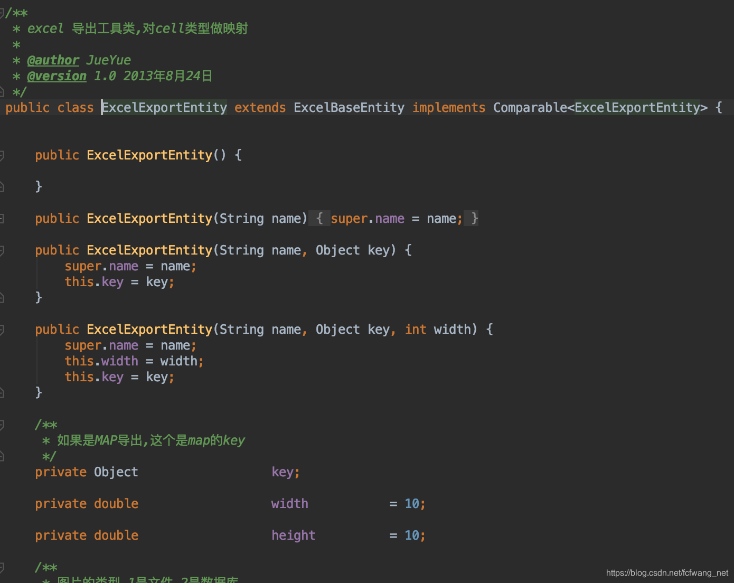Image resolution: width=734 pixels, height=583 pixels.
Task: Click the author name JueYue
Action: pyautogui.click(x=108, y=60)
